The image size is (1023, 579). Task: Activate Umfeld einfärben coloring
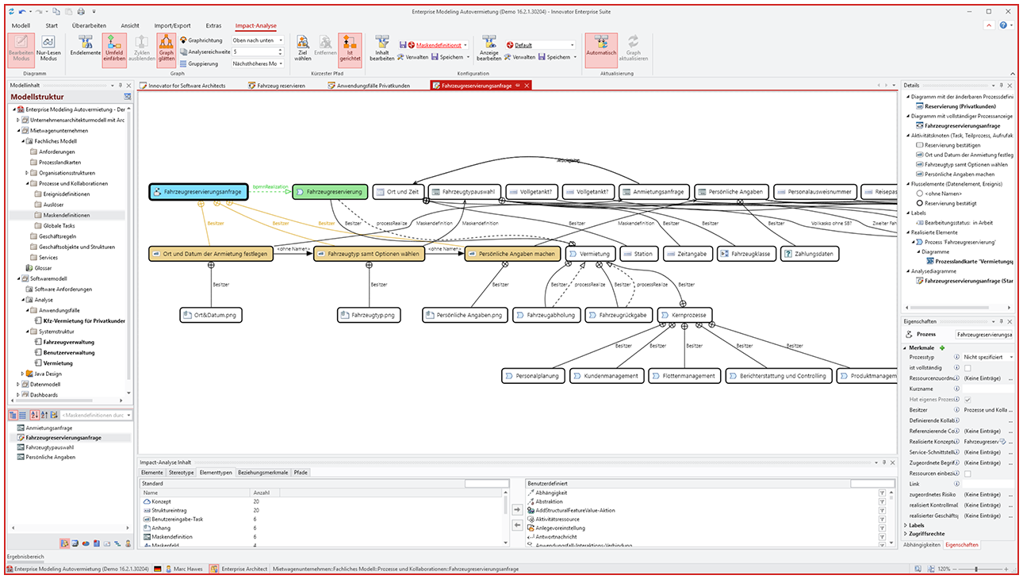(x=113, y=48)
